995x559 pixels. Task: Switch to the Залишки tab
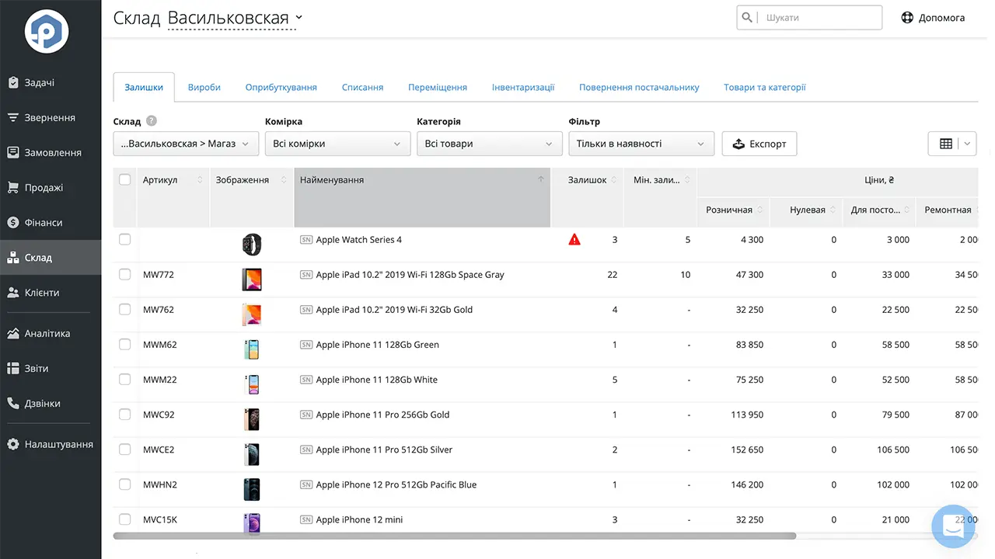click(x=144, y=87)
